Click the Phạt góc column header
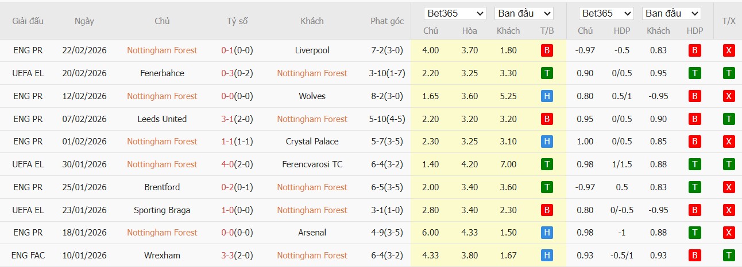Screen dimensions: 742x267 387,21
